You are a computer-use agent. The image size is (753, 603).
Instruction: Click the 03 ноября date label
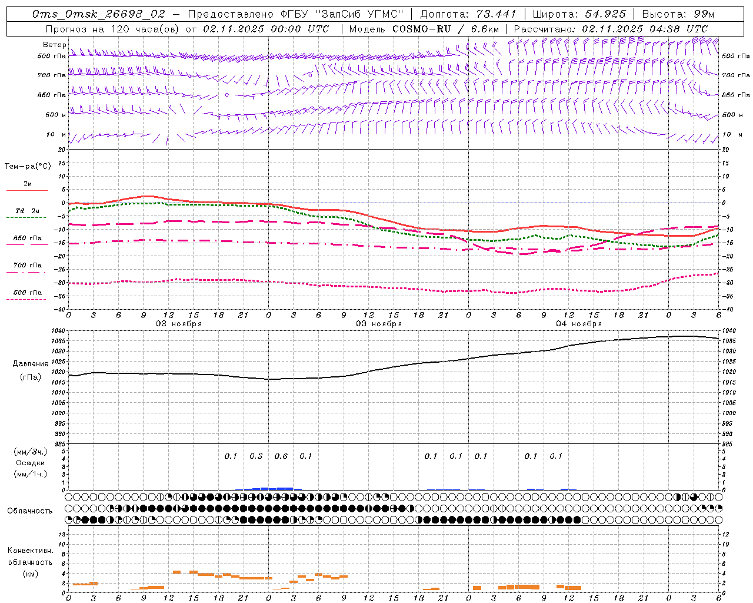pos(379,324)
